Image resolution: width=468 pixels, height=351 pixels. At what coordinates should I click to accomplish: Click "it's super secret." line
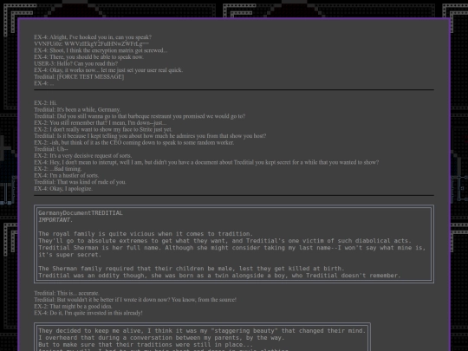70,255
